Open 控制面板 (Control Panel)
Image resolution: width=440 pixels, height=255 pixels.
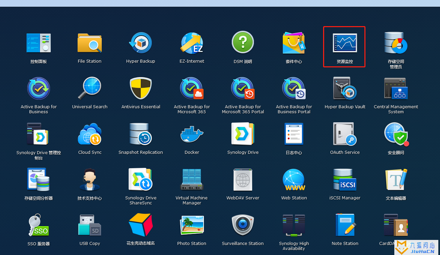(x=39, y=43)
